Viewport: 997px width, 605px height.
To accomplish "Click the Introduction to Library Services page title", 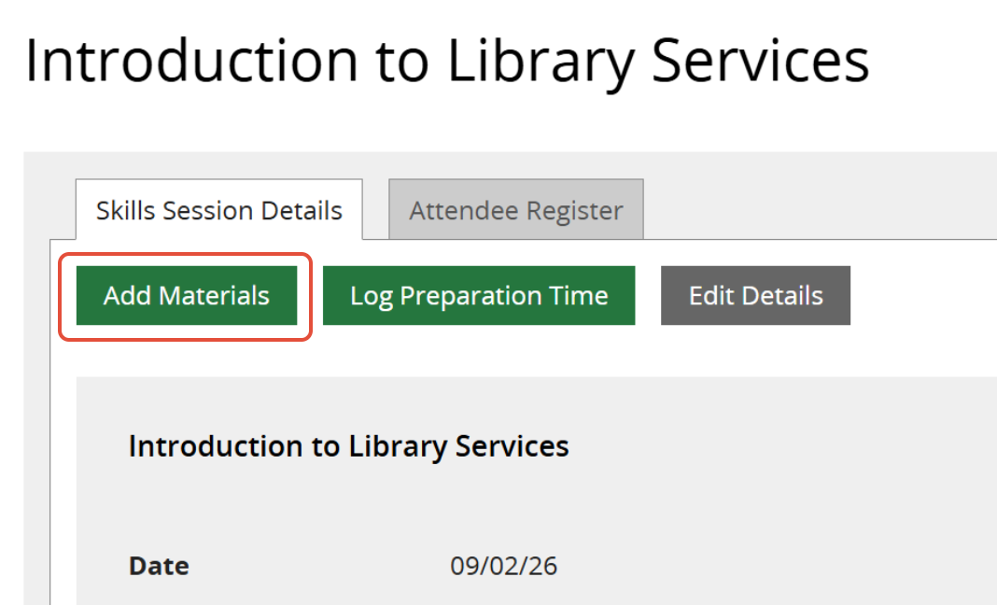I will coord(447,62).
